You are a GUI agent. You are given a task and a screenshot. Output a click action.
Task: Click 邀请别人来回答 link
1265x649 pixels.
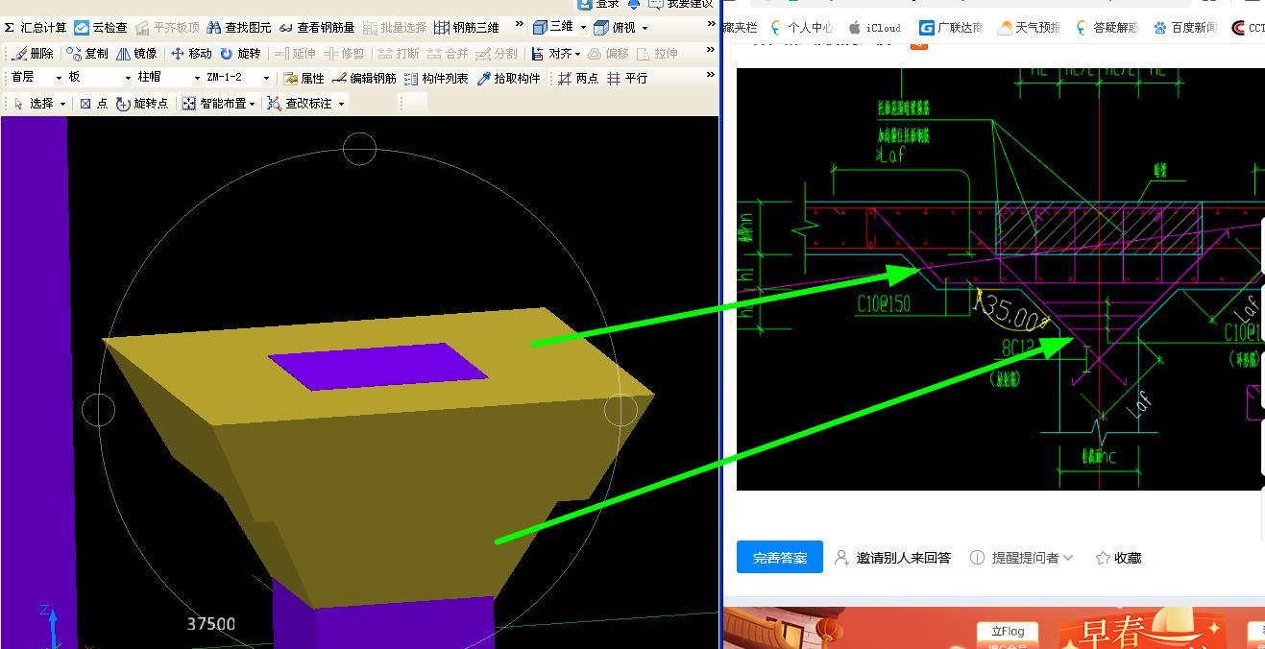(x=892, y=558)
